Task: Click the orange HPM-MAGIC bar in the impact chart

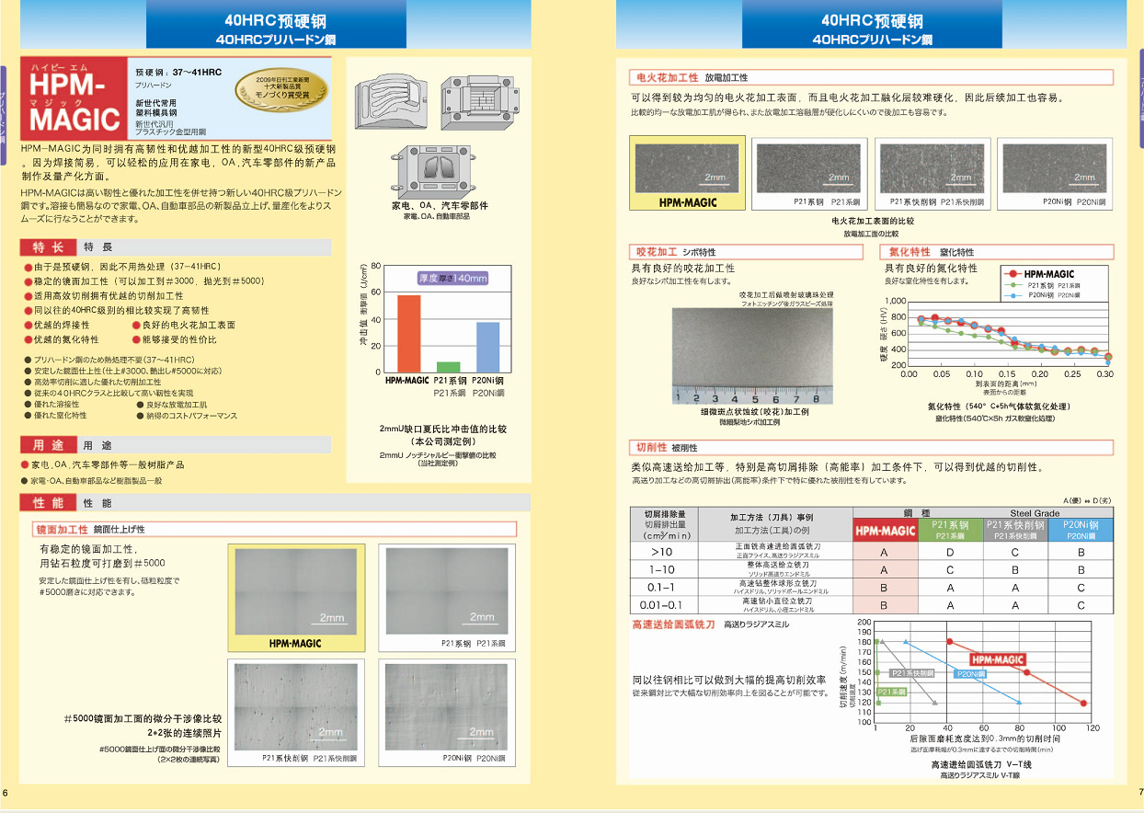Action: 408,333
